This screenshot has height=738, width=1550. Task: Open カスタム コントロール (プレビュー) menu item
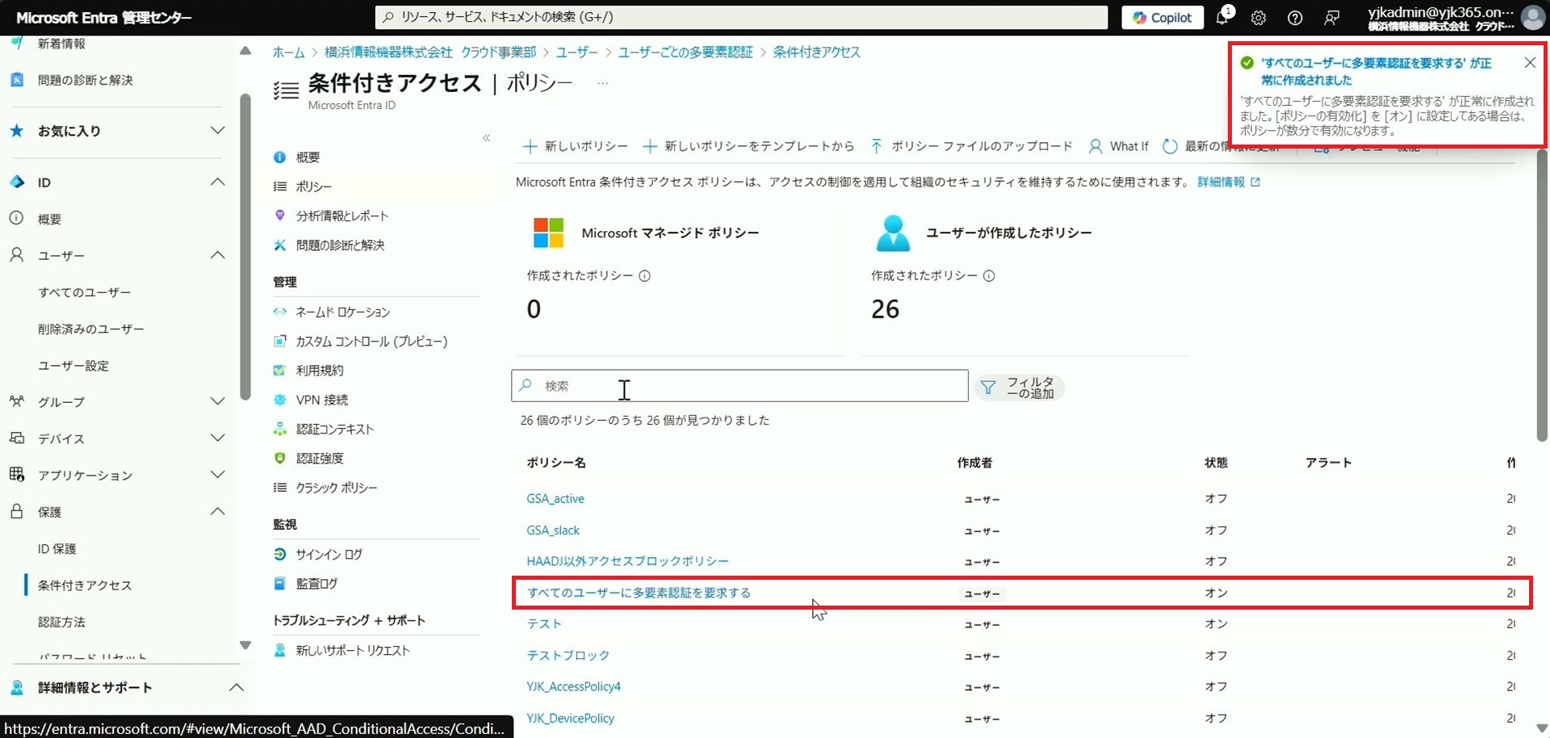371,342
